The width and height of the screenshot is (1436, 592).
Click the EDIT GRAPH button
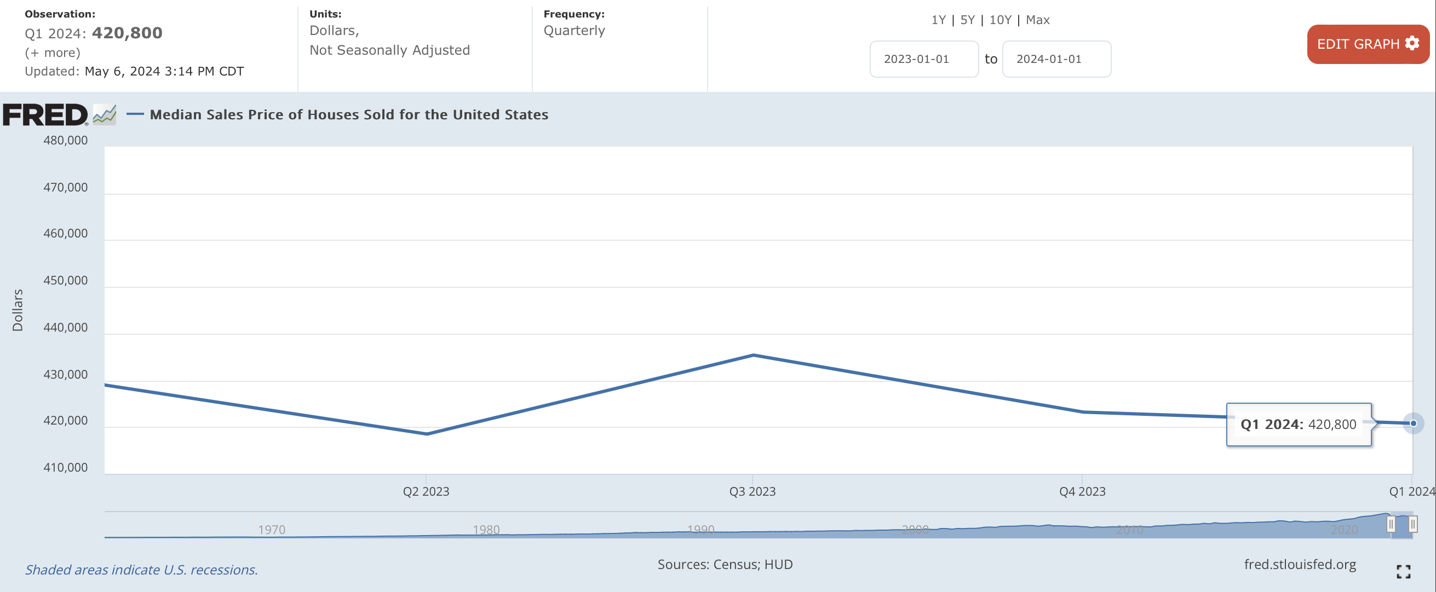coord(1368,44)
